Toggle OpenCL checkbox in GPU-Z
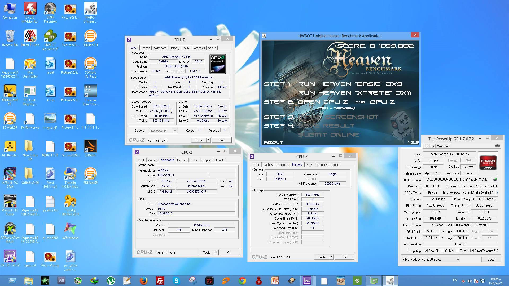The width and height of the screenshot is (509, 286). point(426,251)
